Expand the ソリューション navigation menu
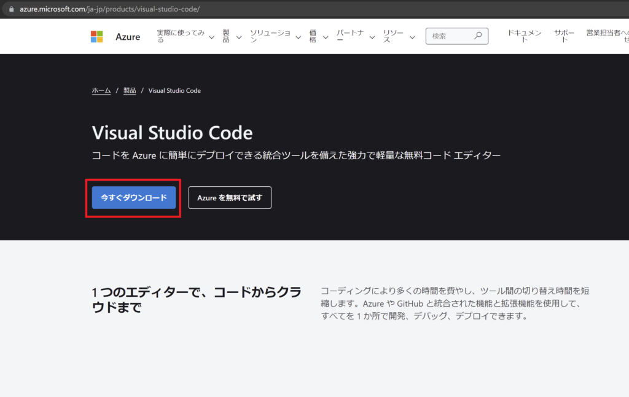The image size is (629, 397). (x=275, y=36)
